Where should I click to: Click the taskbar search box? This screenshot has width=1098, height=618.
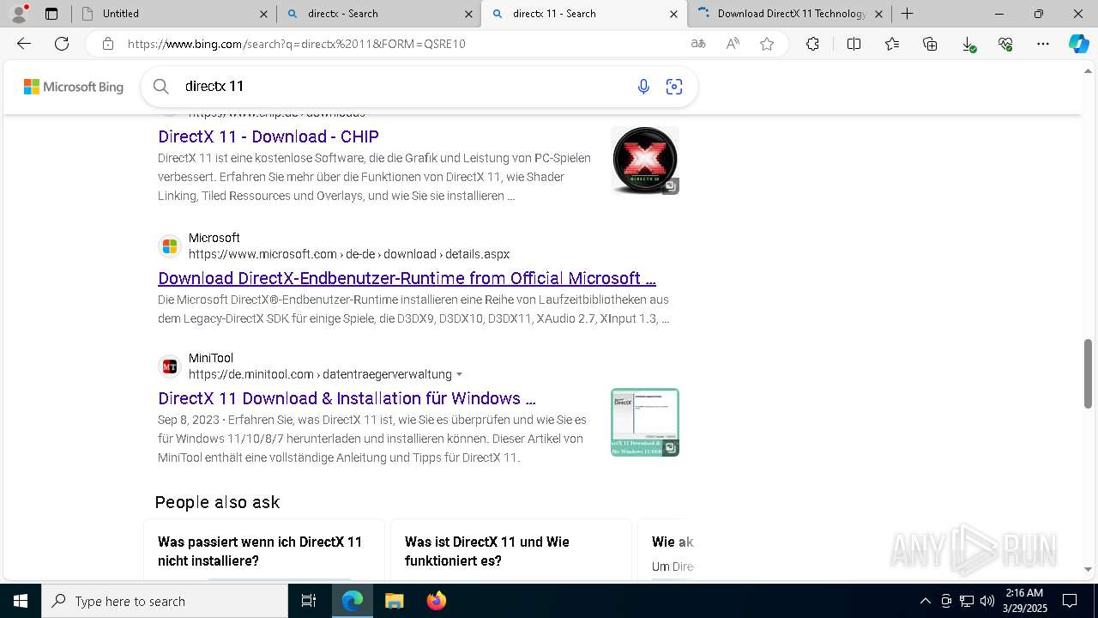(165, 601)
